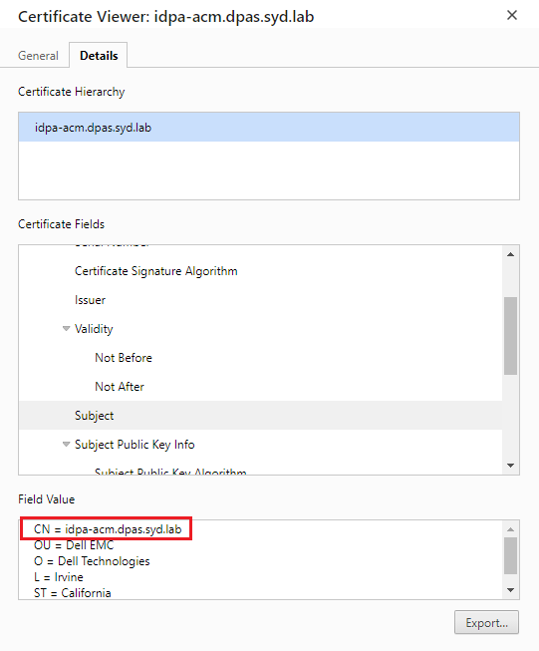Switch to the General tab
539x651 pixels.
(38, 56)
